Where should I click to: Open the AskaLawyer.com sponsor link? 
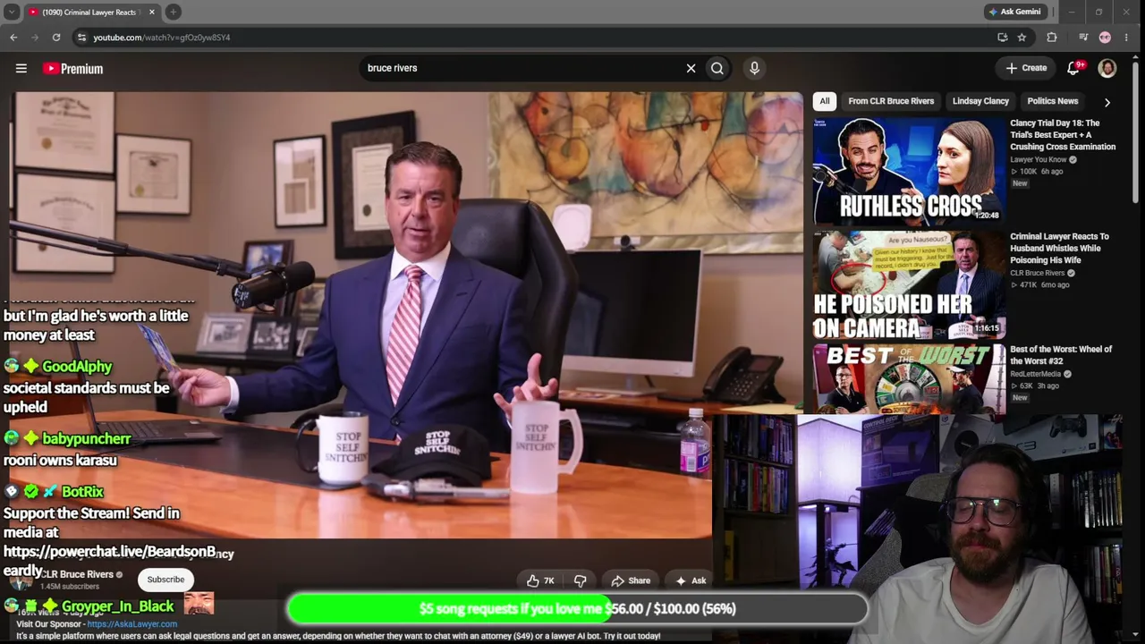[131, 623]
